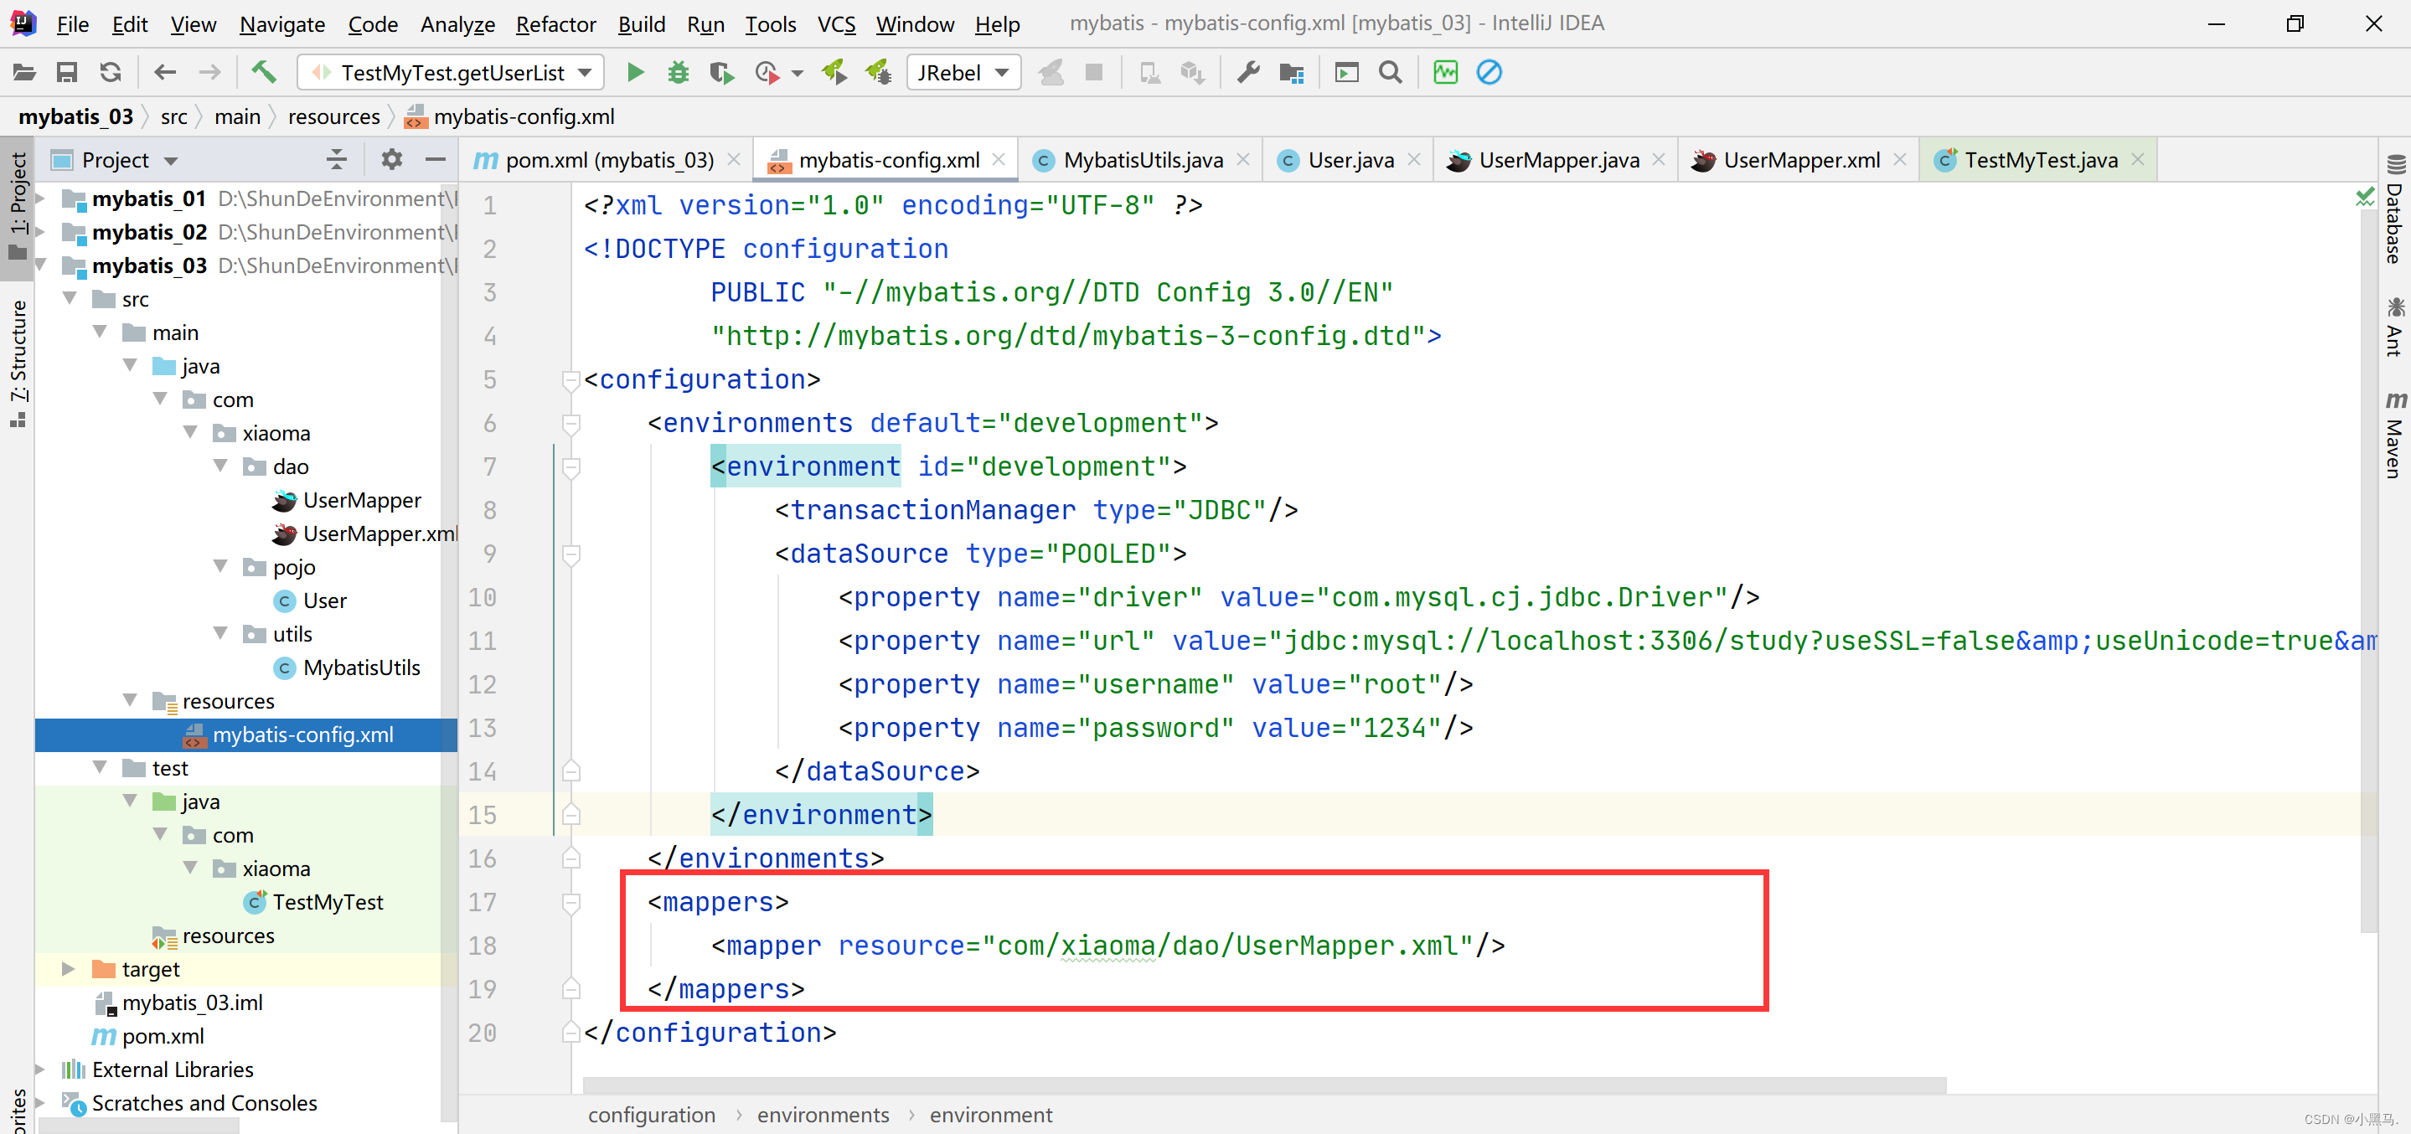2411x1134 pixels.
Task: Switch to MybatisUtils.java tab
Action: tap(1142, 160)
